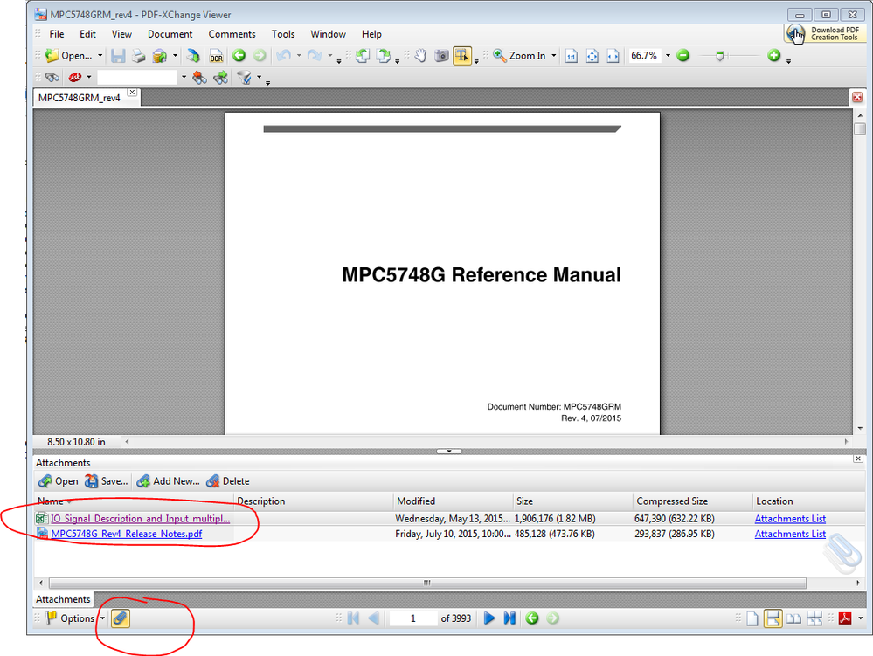Select the Hand tool
This screenshot has height=656, width=873.
(421, 56)
